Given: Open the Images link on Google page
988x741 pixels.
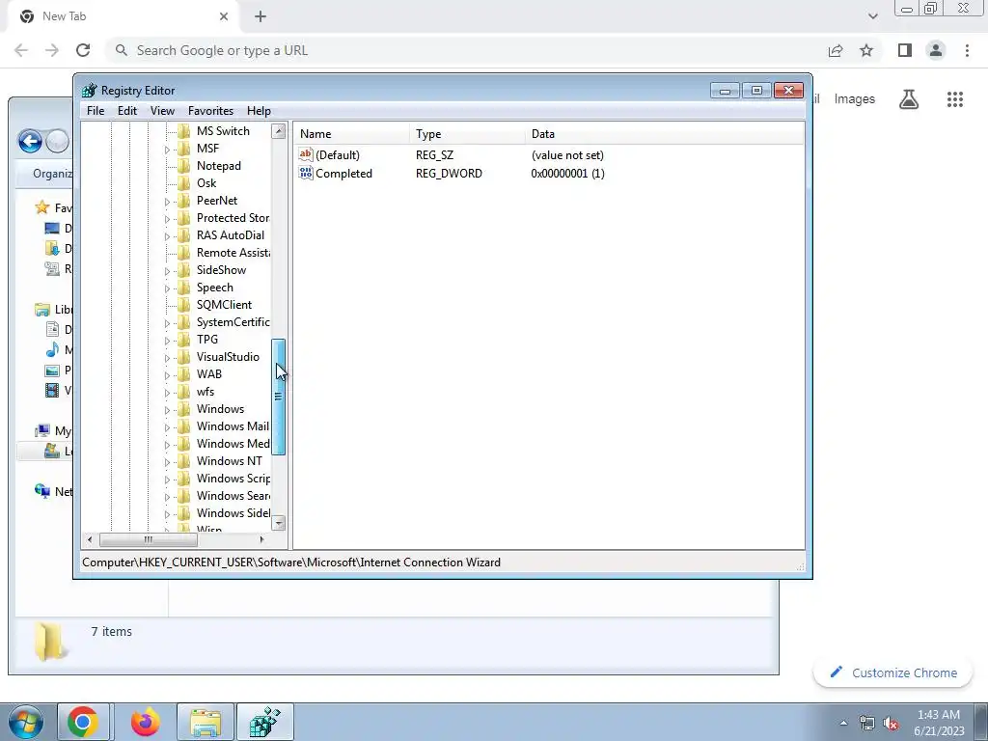Looking at the screenshot, I should click(x=855, y=99).
